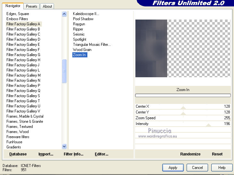Image resolution: width=234 pixels, height=175 pixels.
Task: Choose the Kaleidoscope II... filter
Action: pyautogui.click(x=86, y=14)
